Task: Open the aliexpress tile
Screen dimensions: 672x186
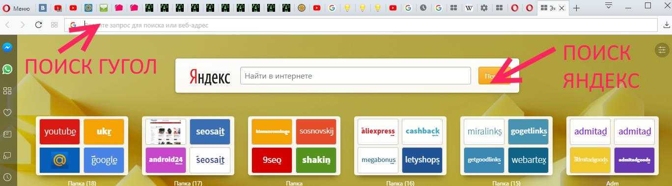Action: [x=378, y=132]
